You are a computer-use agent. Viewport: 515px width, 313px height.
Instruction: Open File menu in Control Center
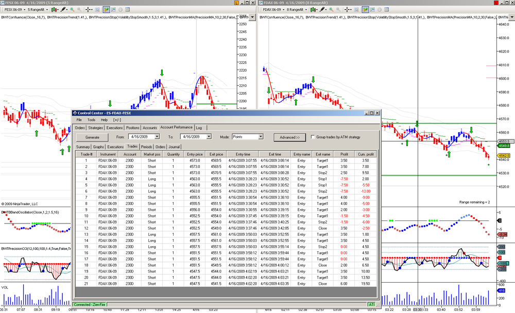pos(79,120)
